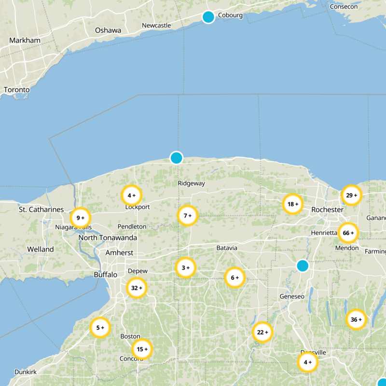Expand the 22+ cluster southwest of Geneseo
Image resolution: width=386 pixels, height=386 pixels.
click(262, 332)
